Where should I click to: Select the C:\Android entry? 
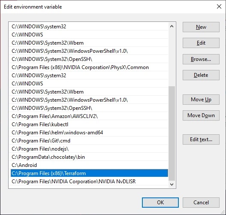[89, 165]
